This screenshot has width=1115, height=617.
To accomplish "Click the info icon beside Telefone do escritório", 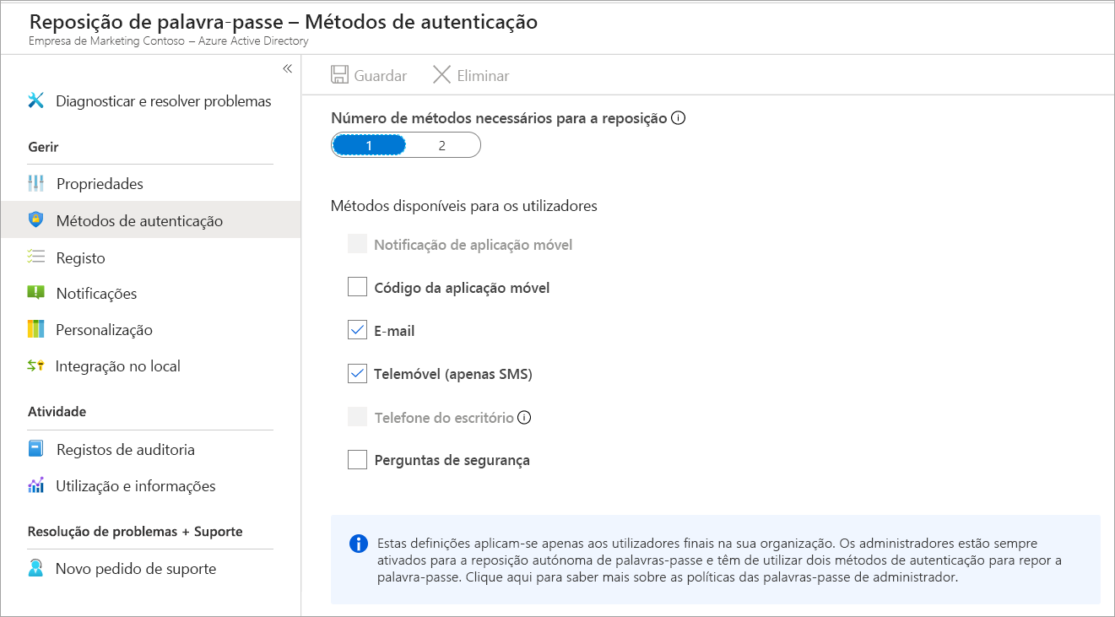I will 525,416.
